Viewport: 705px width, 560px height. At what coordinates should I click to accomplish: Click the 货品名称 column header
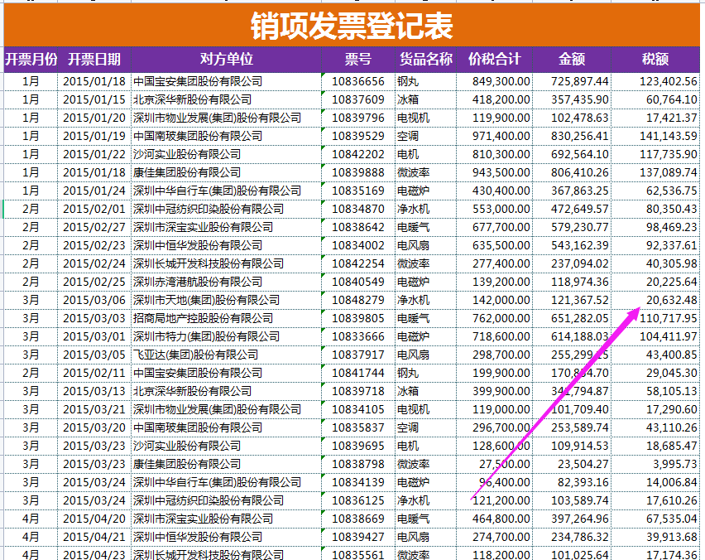click(x=426, y=60)
